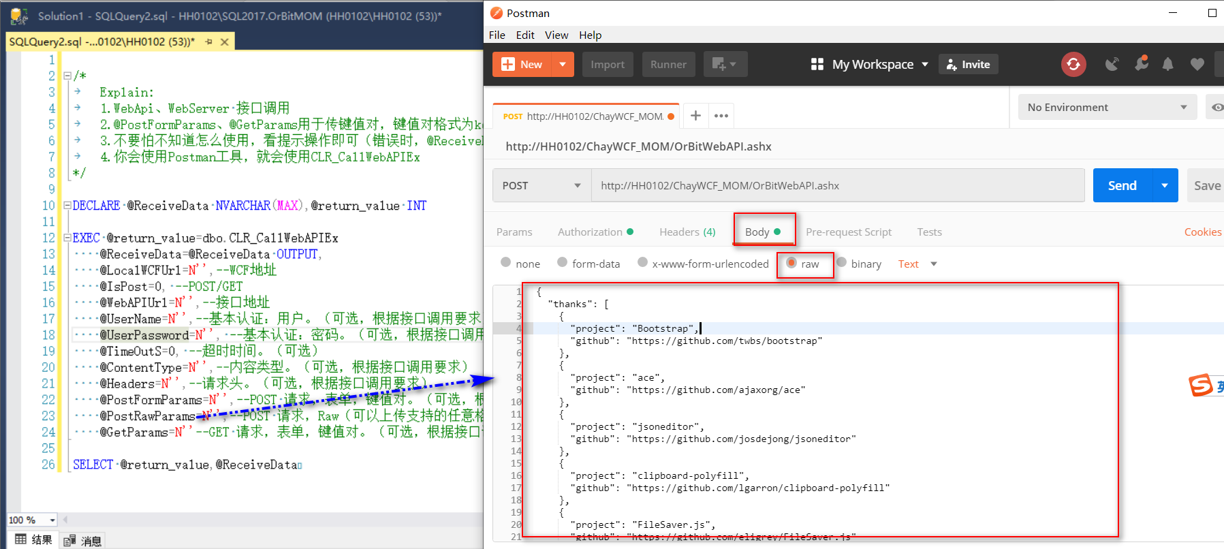Pin the SQLQuery2.sql tab in SSMS
This screenshot has height=549, width=1224.
click(208, 42)
